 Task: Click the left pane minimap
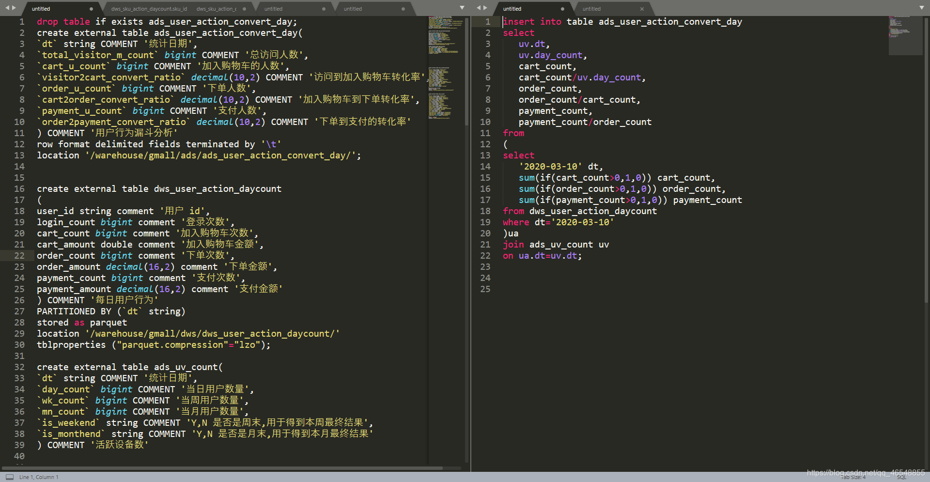pyautogui.click(x=446, y=68)
